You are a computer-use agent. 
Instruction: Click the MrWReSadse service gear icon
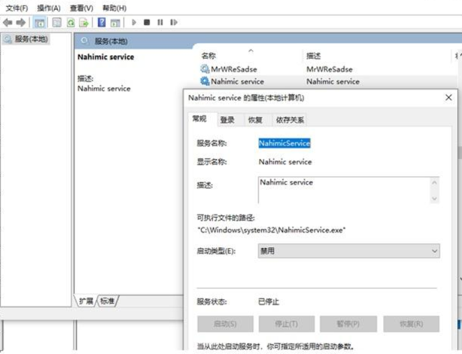coord(205,69)
